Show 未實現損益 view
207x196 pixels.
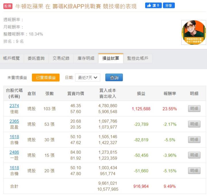tap(17, 78)
